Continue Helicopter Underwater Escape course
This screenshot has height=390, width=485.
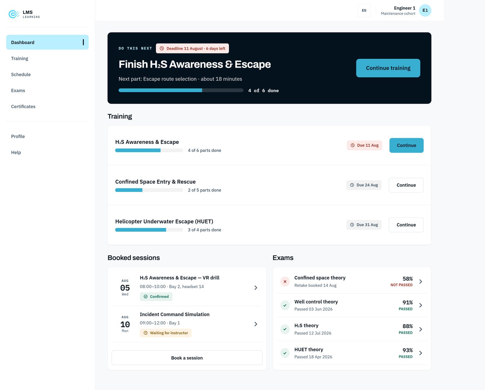406,225
